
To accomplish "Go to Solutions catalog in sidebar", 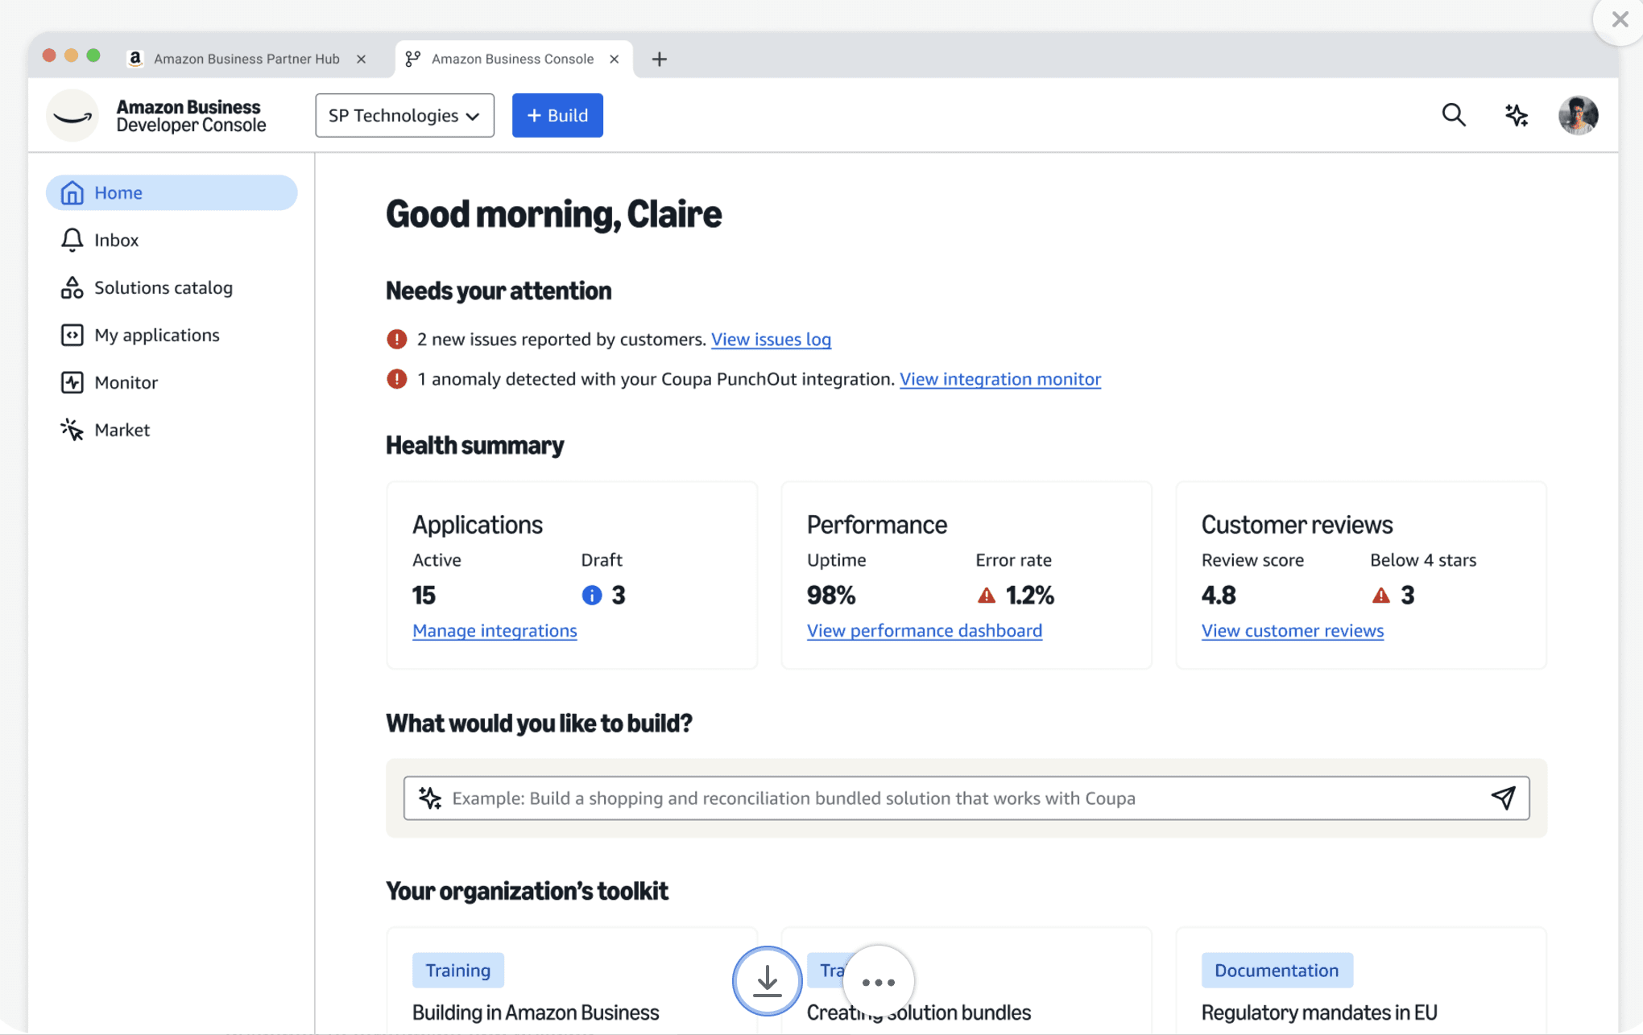I will (163, 287).
